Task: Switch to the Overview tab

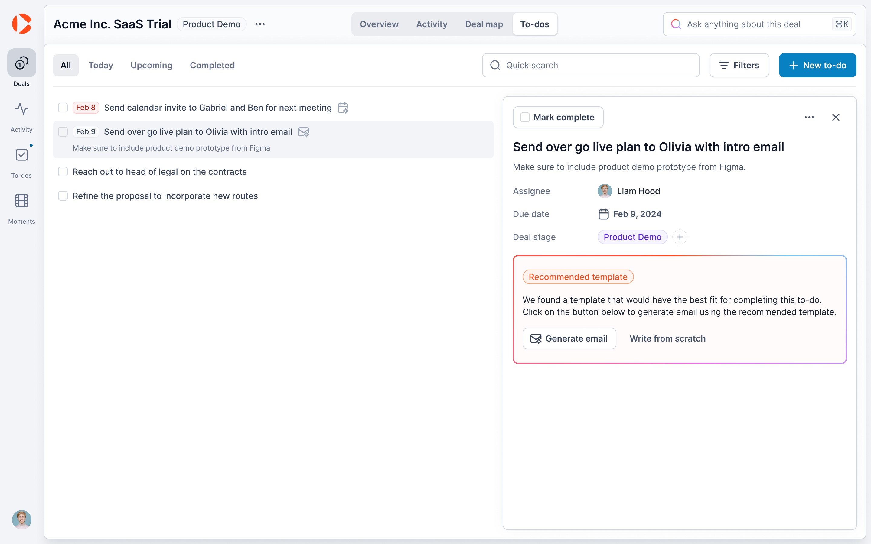Action: pos(379,24)
